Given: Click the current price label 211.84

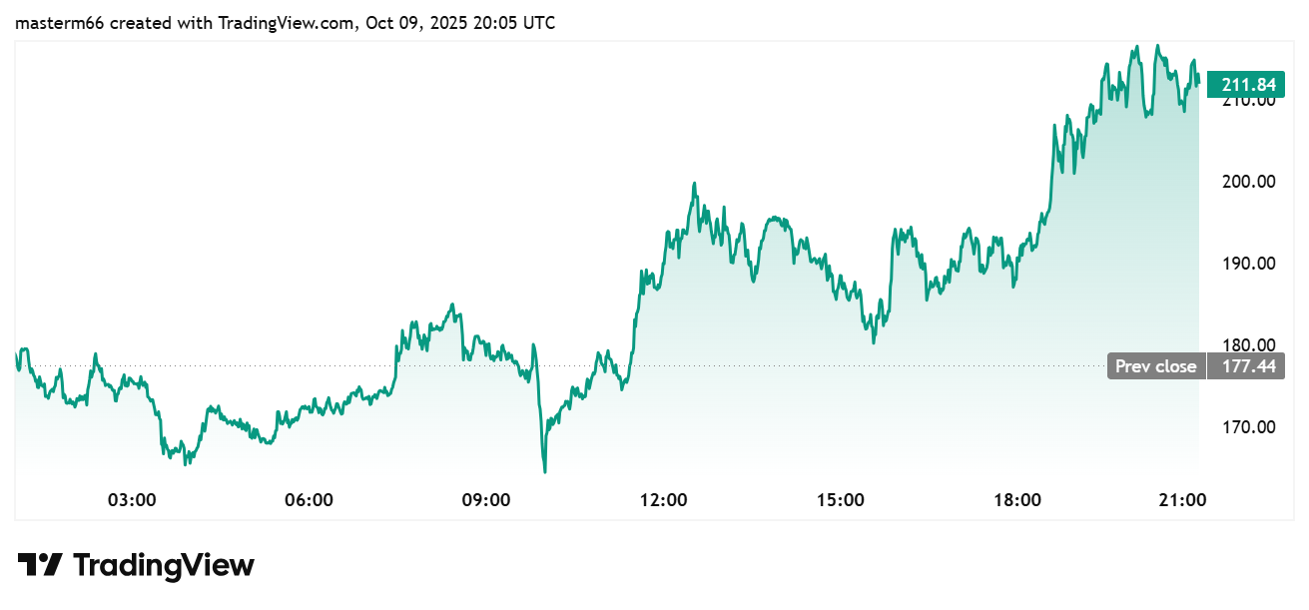Looking at the screenshot, I should [x=1241, y=84].
